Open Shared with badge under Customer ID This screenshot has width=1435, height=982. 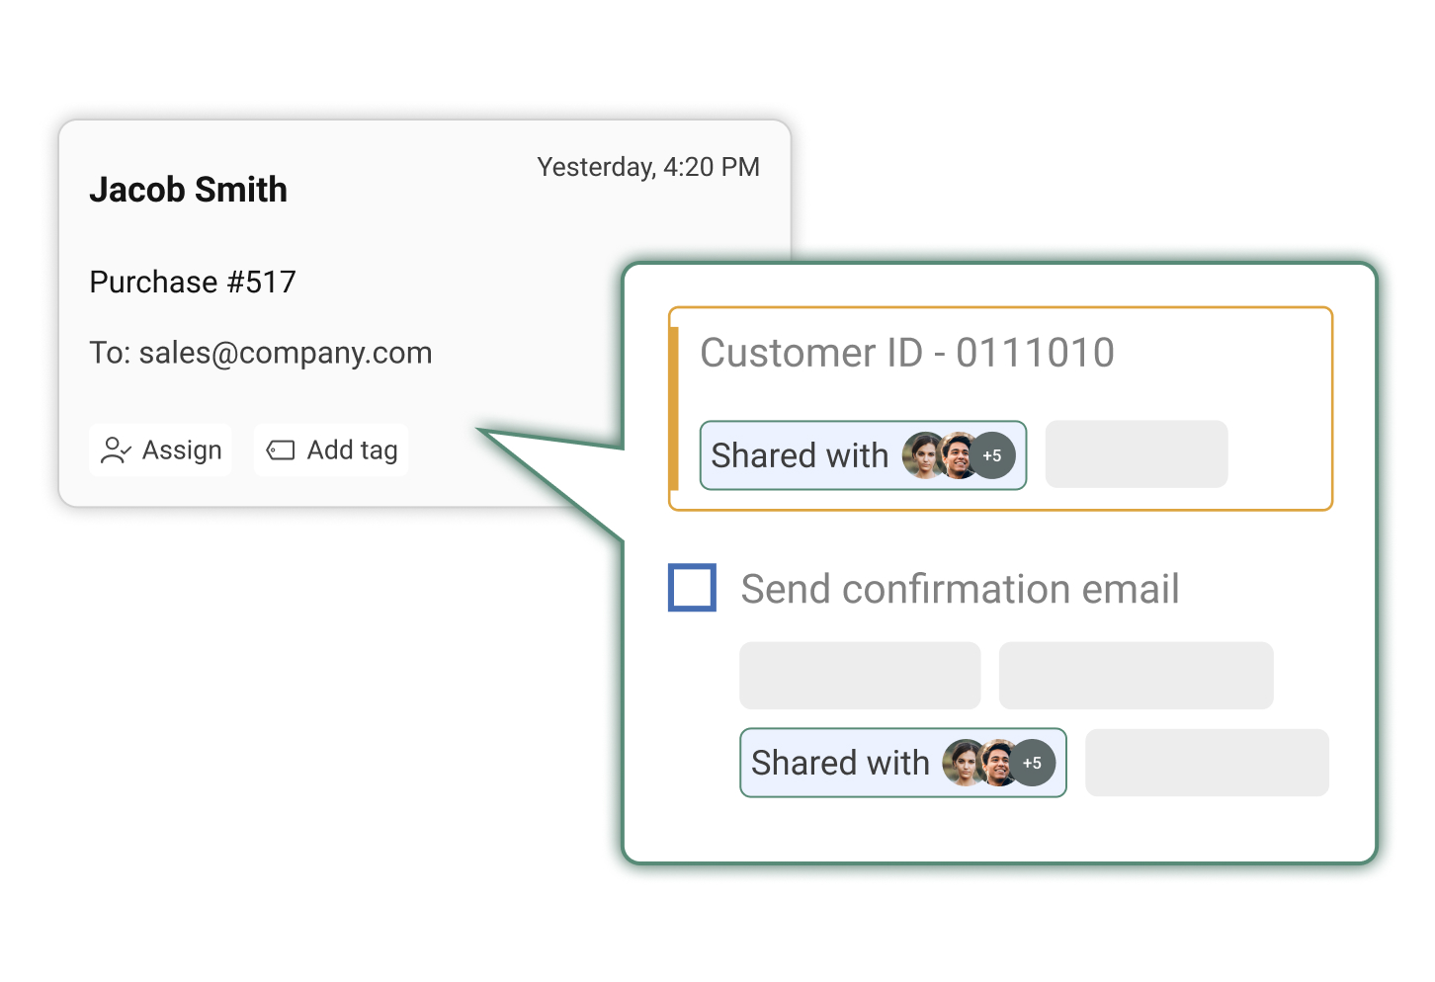coord(863,455)
